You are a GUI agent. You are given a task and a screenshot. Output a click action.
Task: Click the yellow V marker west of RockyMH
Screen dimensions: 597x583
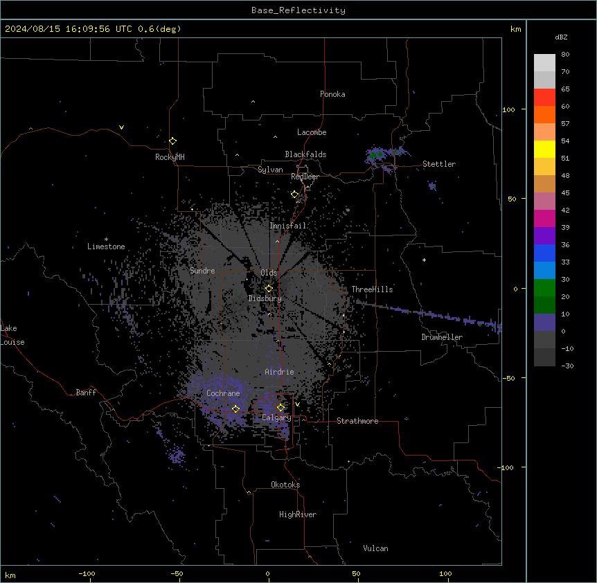[121, 127]
